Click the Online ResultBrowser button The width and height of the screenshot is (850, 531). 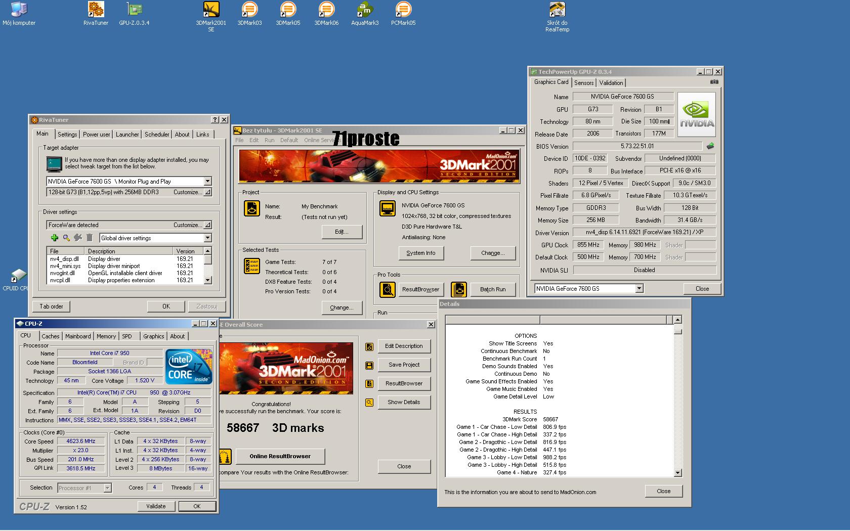click(x=280, y=456)
